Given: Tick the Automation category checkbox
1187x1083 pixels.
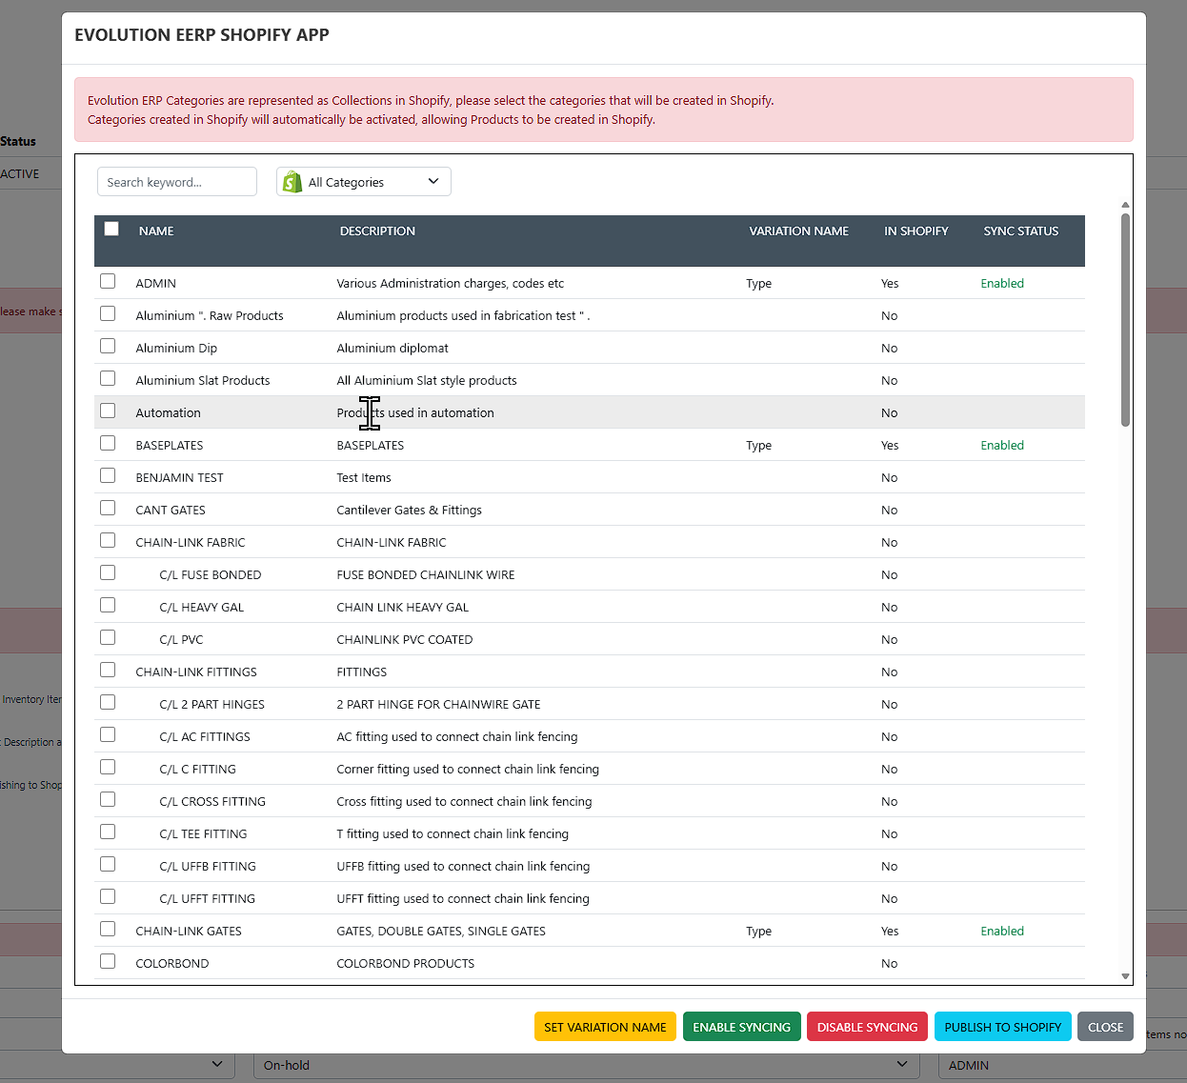Looking at the screenshot, I should [108, 411].
